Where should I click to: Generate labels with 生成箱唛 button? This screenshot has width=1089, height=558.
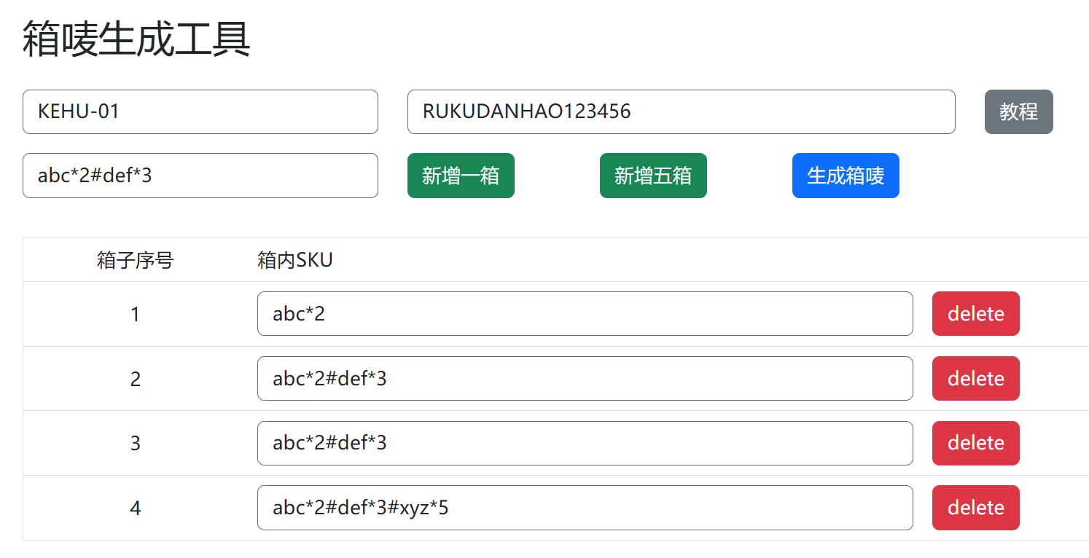[x=846, y=176]
